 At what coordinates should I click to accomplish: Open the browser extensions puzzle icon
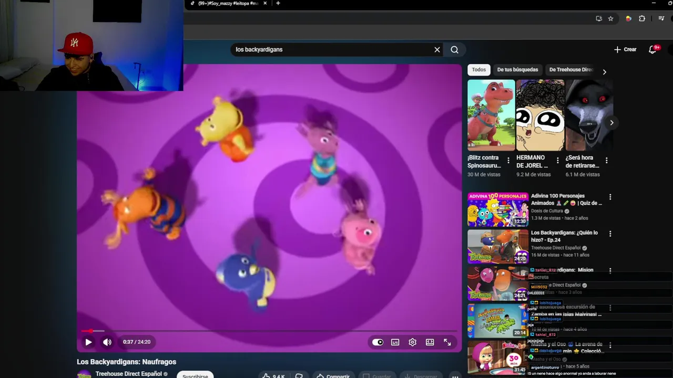click(642, 18)
